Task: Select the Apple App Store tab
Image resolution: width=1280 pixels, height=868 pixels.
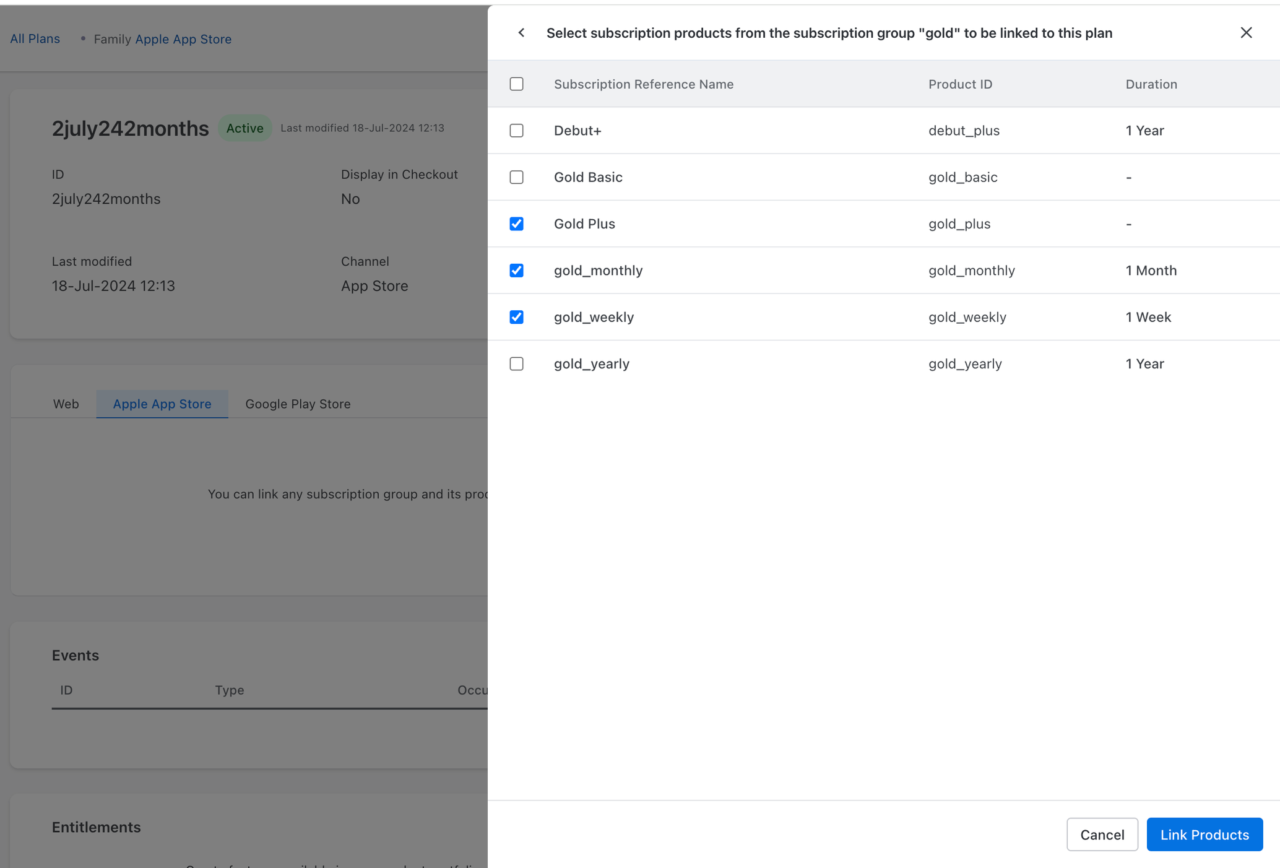Action: pyautogui.click(x=162, y=404)
